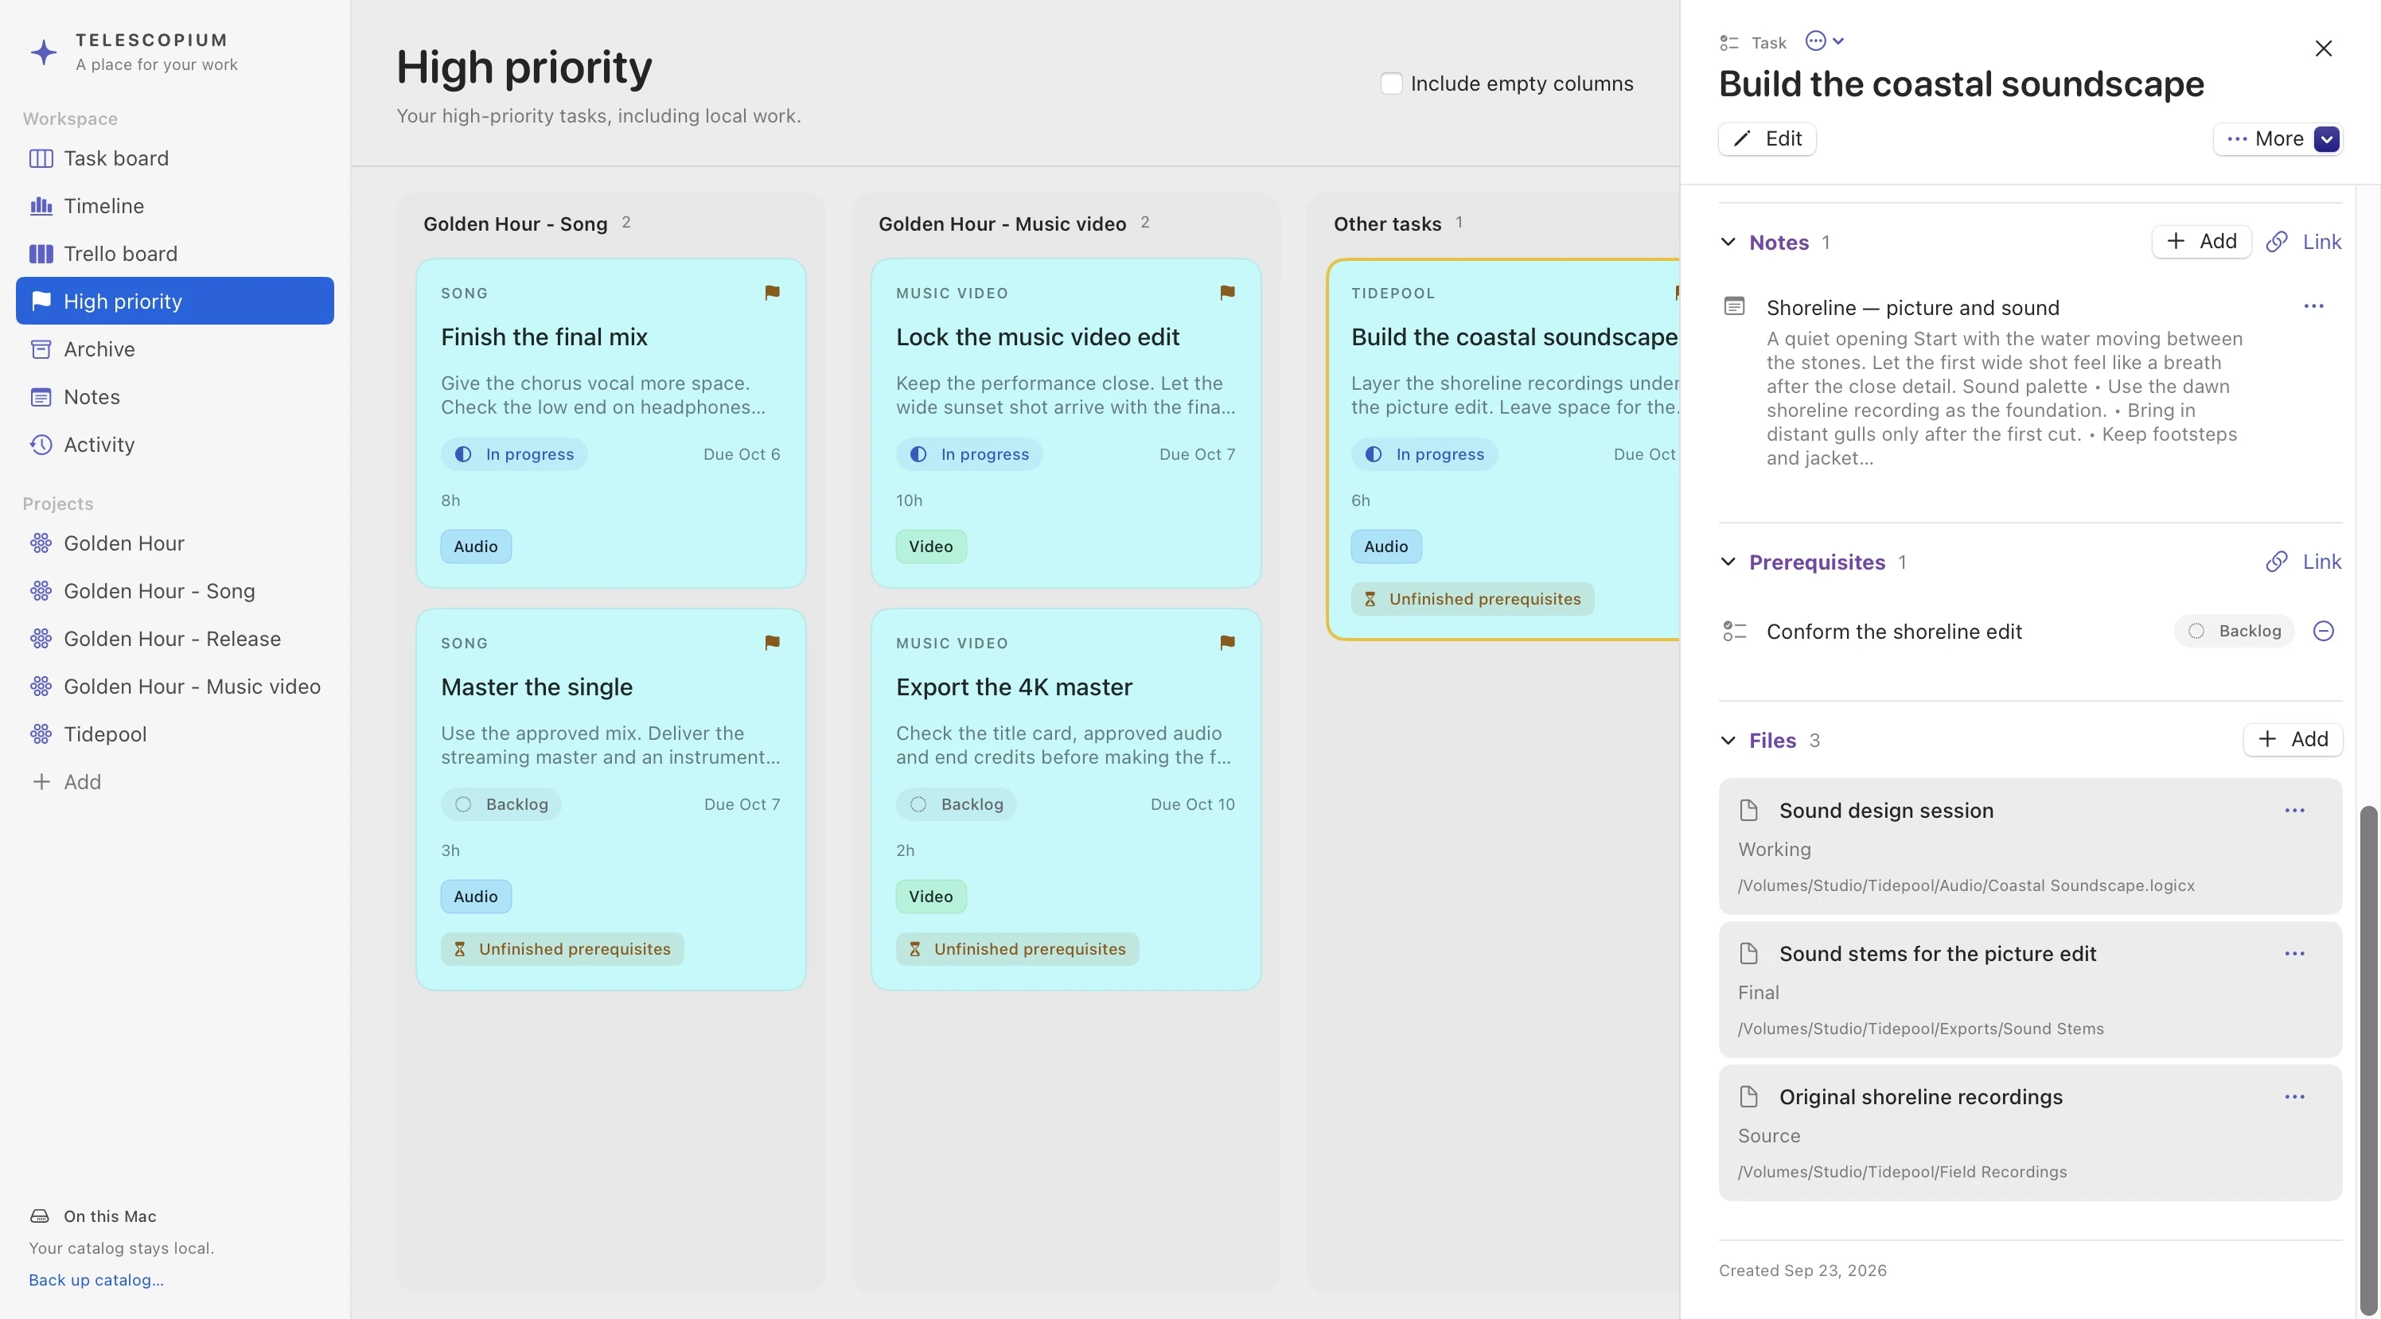
Task: Open the Archive section
Action: (x=175, y=349)
